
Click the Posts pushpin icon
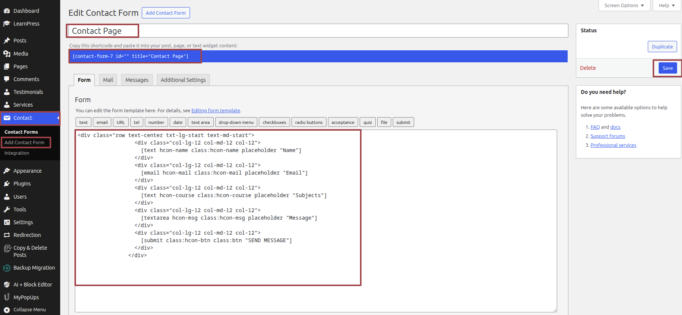coord(7,41)
